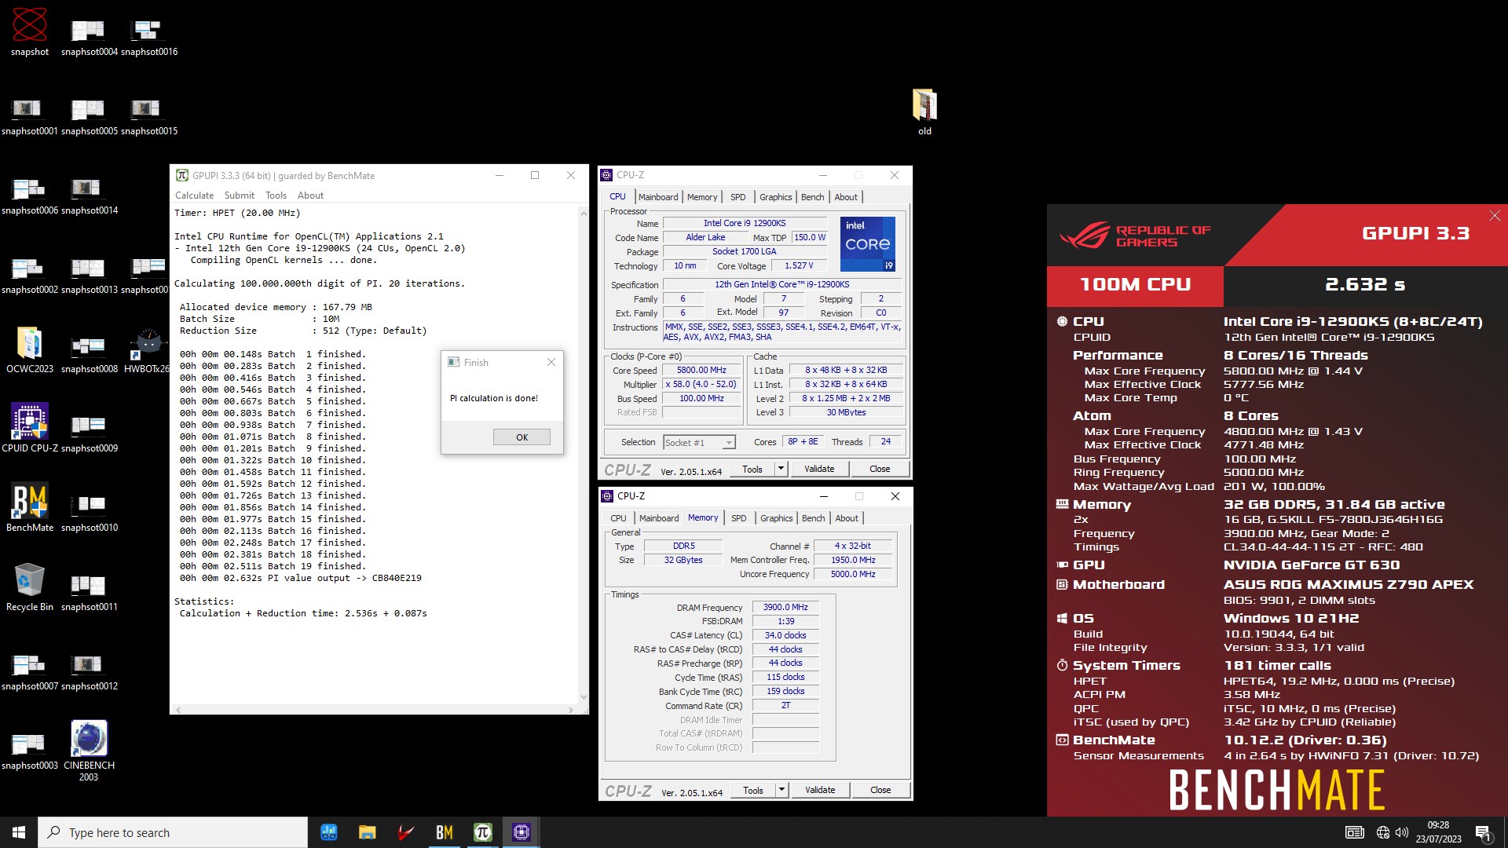Launch the CINEBENCH 2003 desktop icon

pos(89,750)
